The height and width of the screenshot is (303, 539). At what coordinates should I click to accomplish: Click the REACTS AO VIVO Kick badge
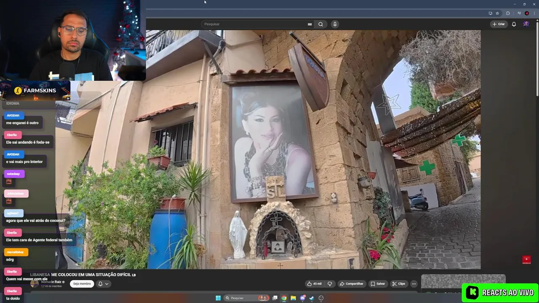pyautogui.click(x=500, y=292)
